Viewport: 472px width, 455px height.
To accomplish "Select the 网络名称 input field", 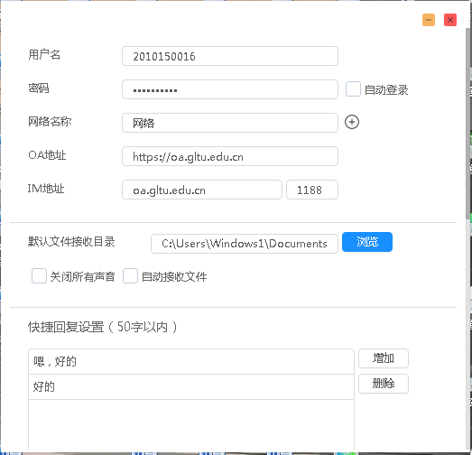I will point(230,123).
